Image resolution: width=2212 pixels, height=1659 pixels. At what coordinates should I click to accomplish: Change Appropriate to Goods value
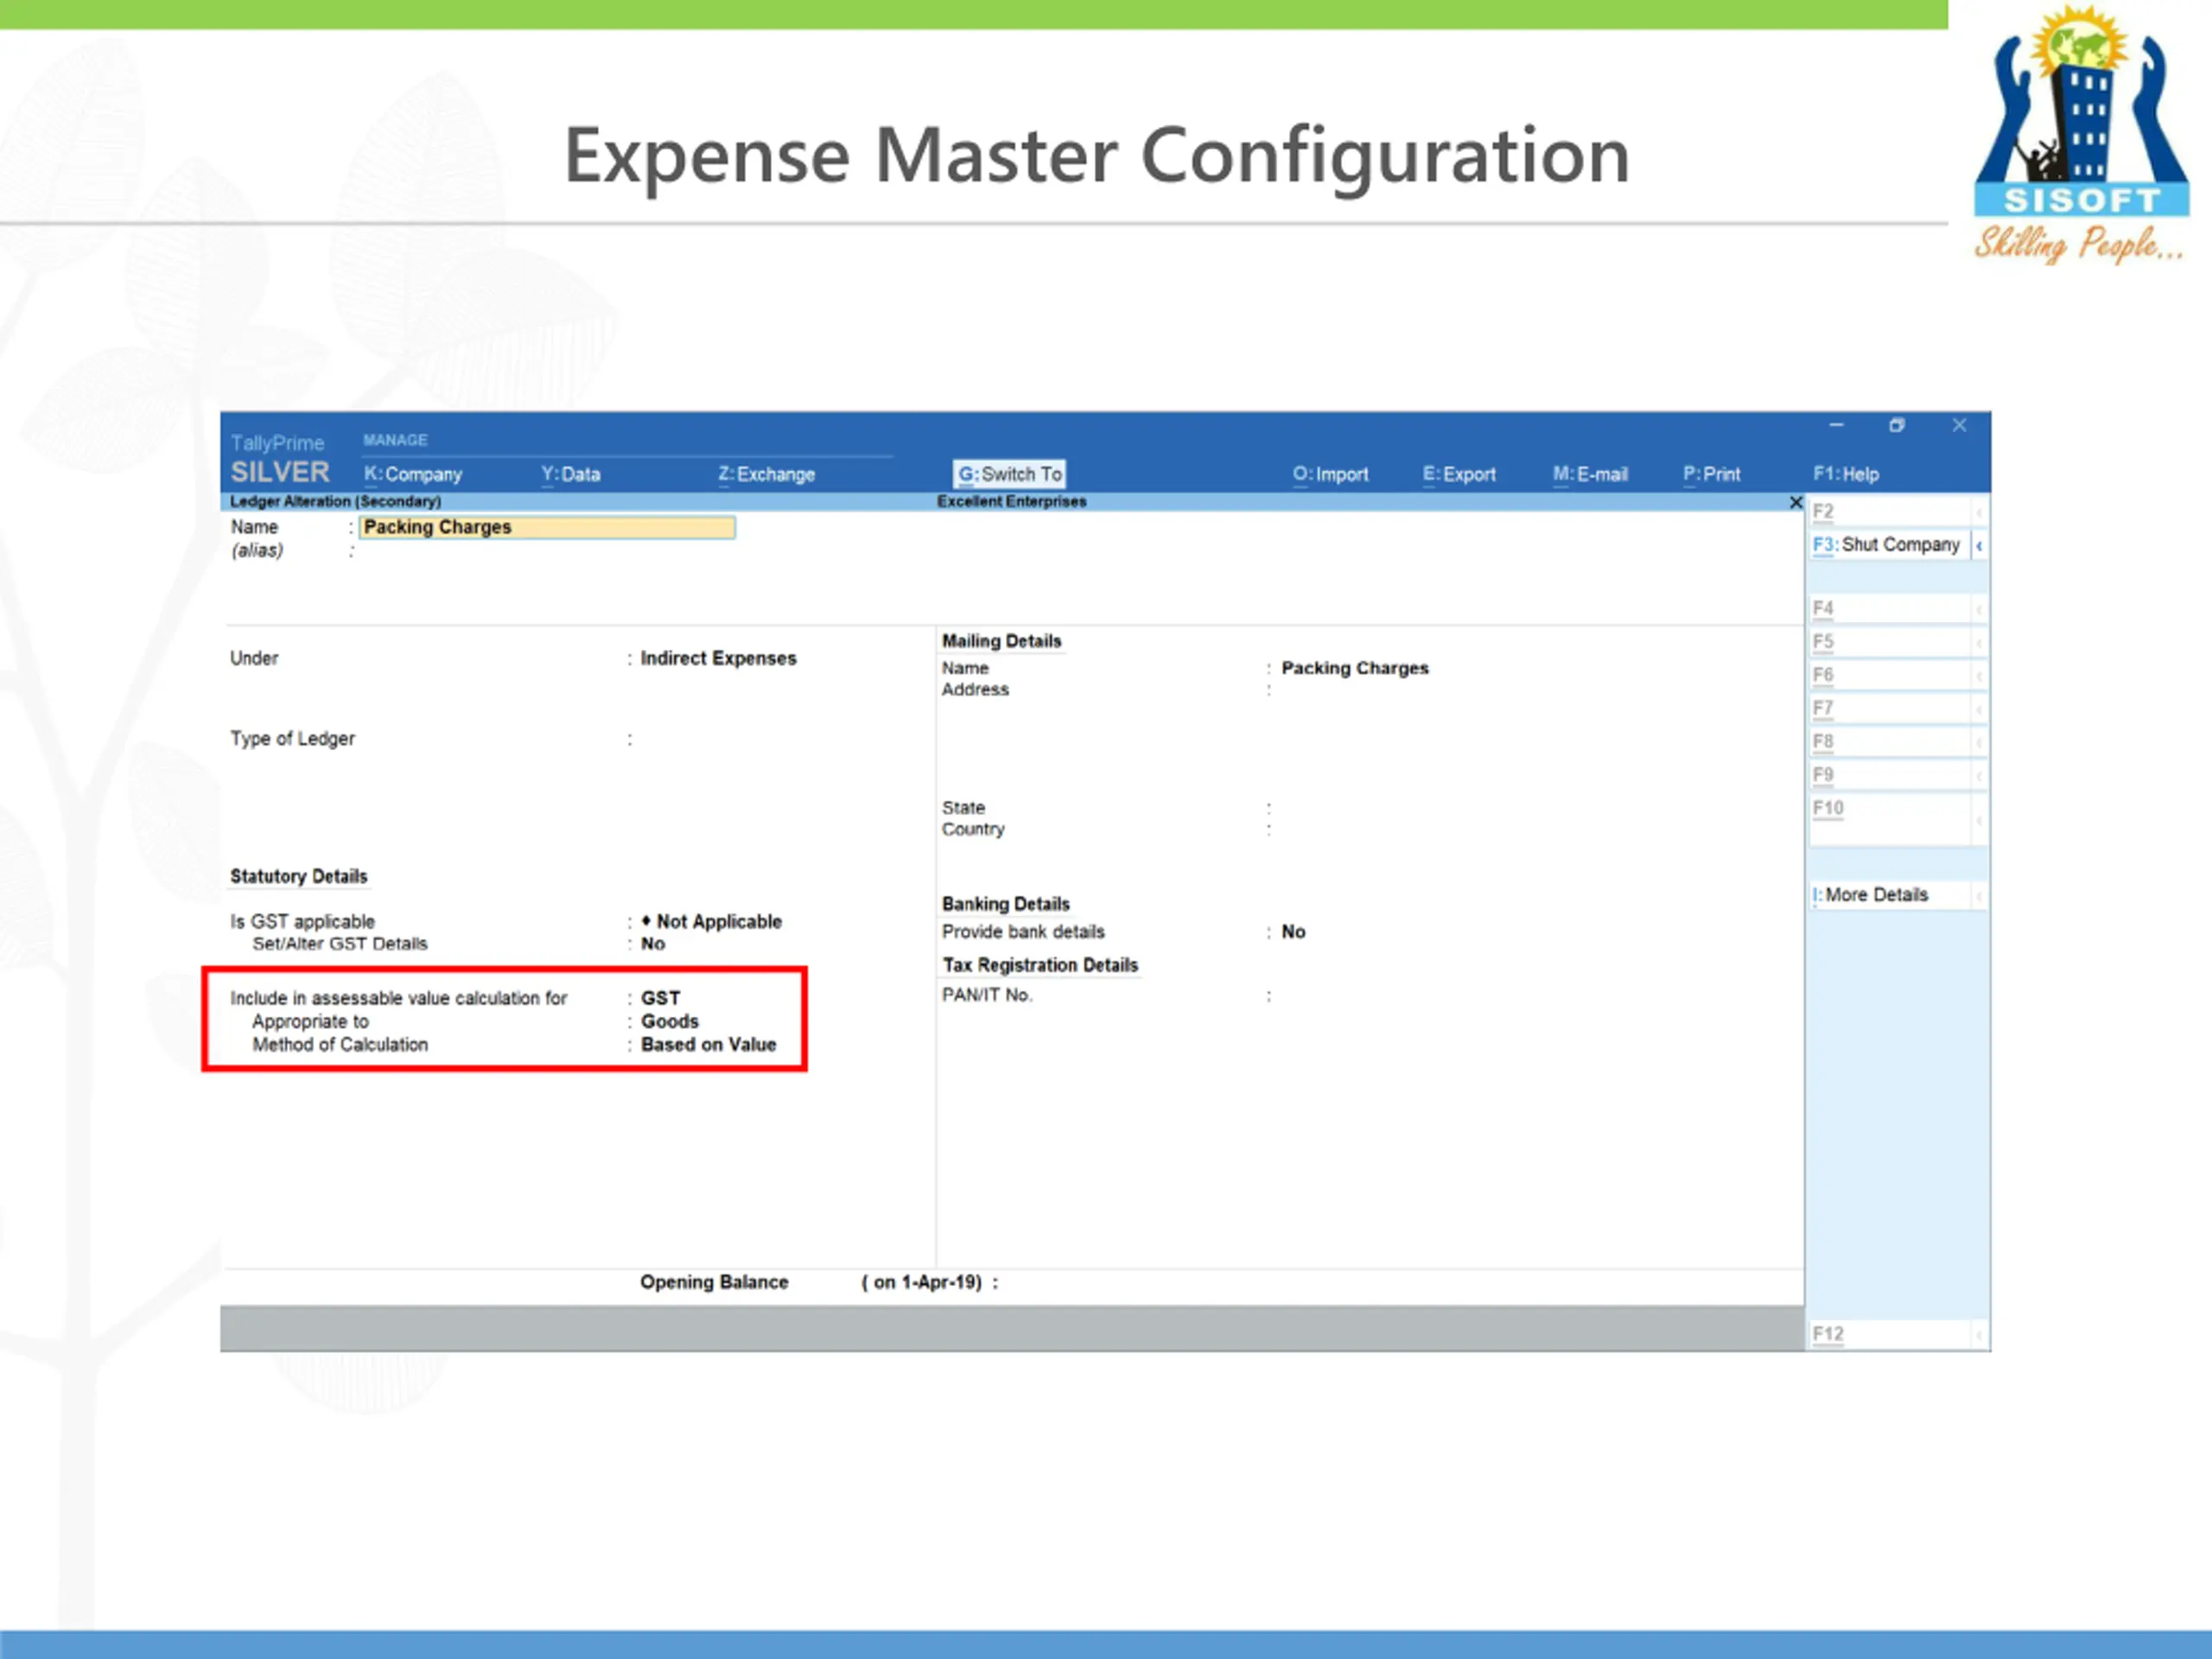click(x=669, y=1021)
